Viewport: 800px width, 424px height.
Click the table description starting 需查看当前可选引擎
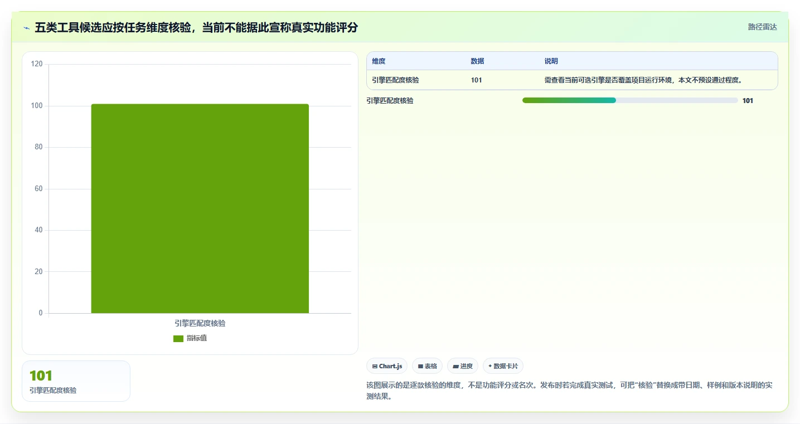click(643, 80)
